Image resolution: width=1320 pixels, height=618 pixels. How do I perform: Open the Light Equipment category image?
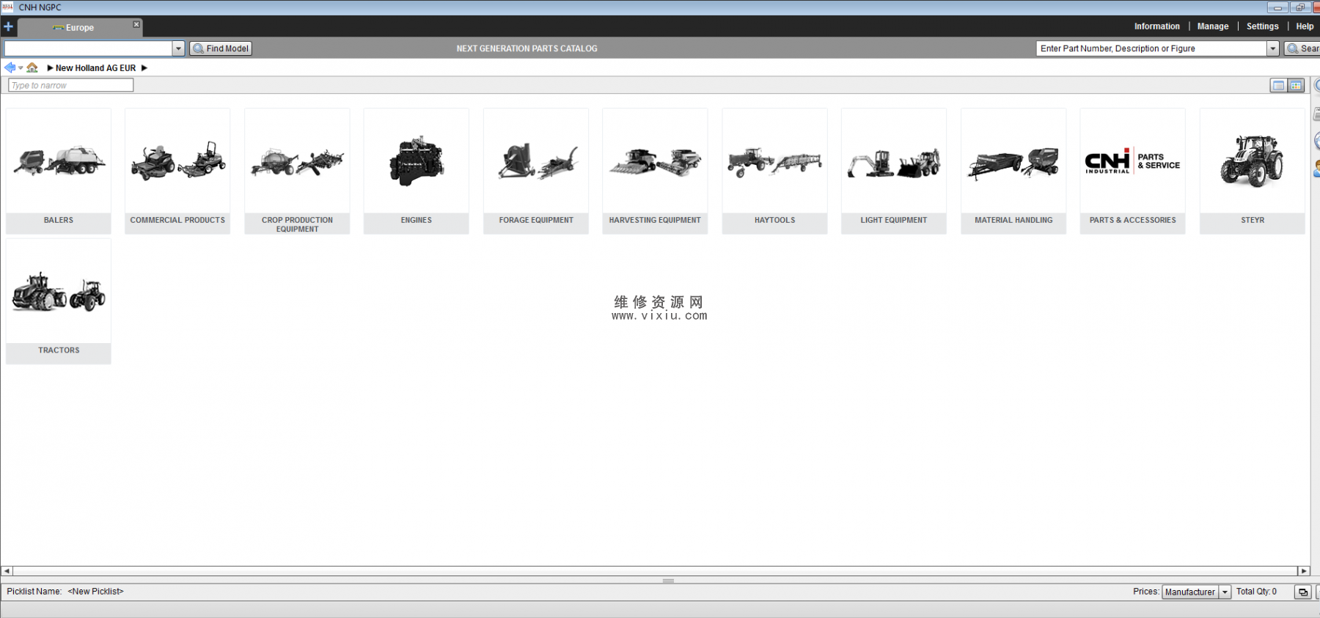(894, 161)
